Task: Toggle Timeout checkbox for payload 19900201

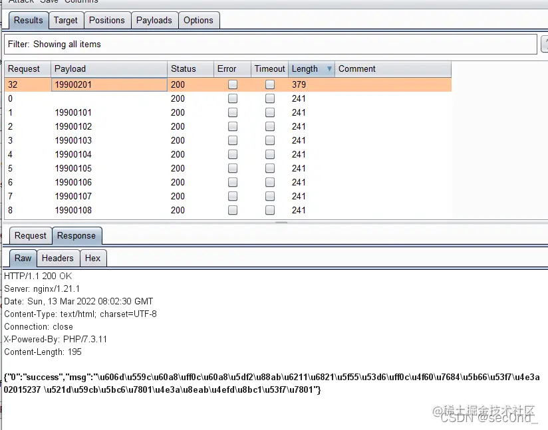Action: 270,84
